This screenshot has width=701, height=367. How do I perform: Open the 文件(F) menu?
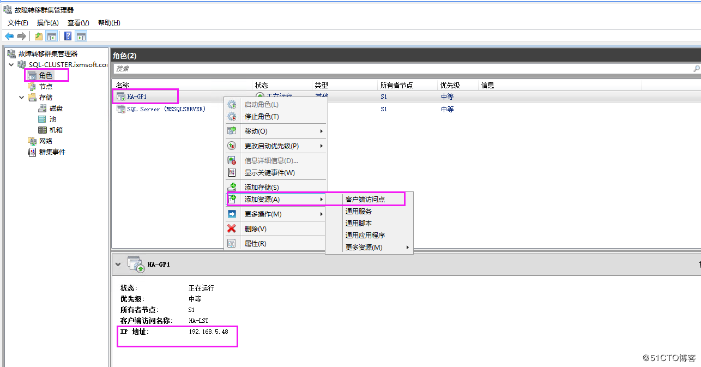click(x=17, y=22)
